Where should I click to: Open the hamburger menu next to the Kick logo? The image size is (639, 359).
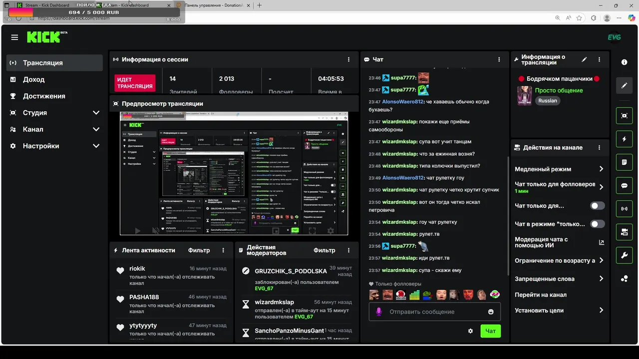pos(14,37)
